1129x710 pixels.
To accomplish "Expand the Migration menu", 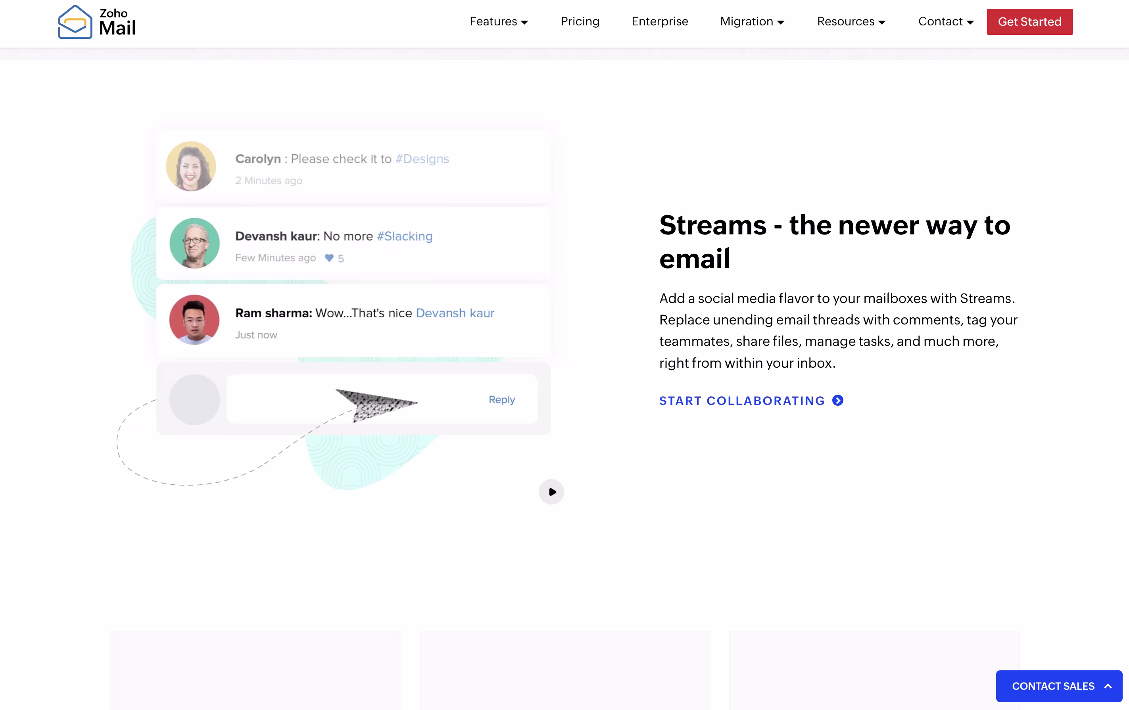I will click(752, 21).
